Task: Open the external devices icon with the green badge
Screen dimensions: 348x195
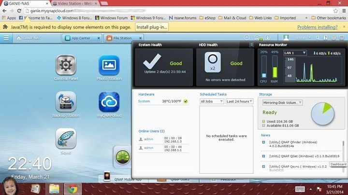Action: tap(258, 38)
